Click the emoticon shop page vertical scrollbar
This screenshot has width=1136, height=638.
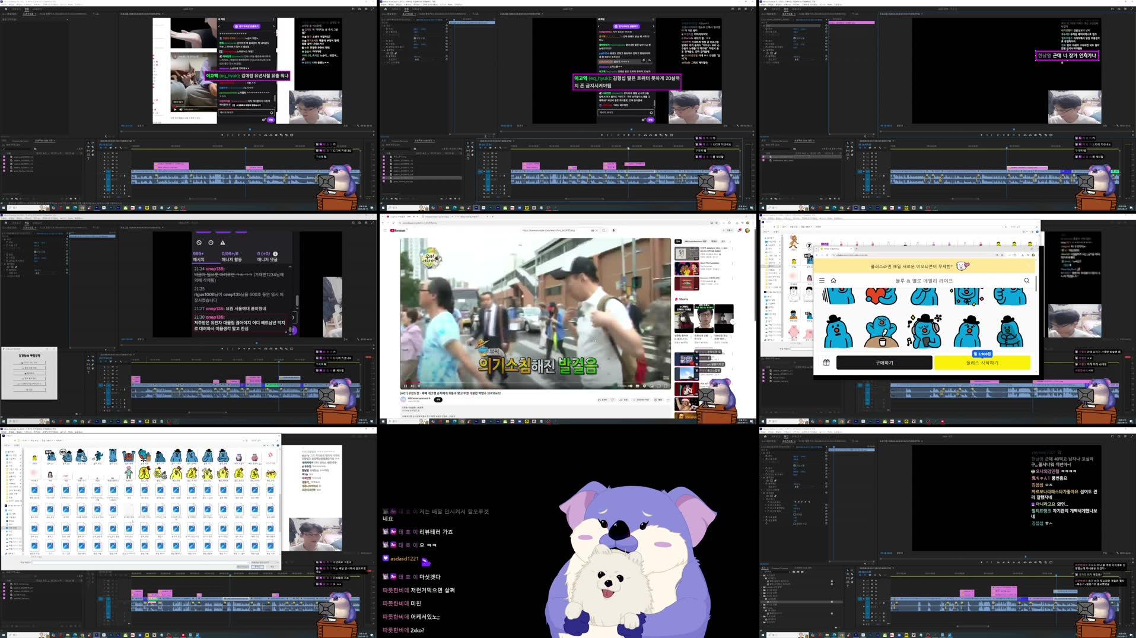(x=1036, y=284)
